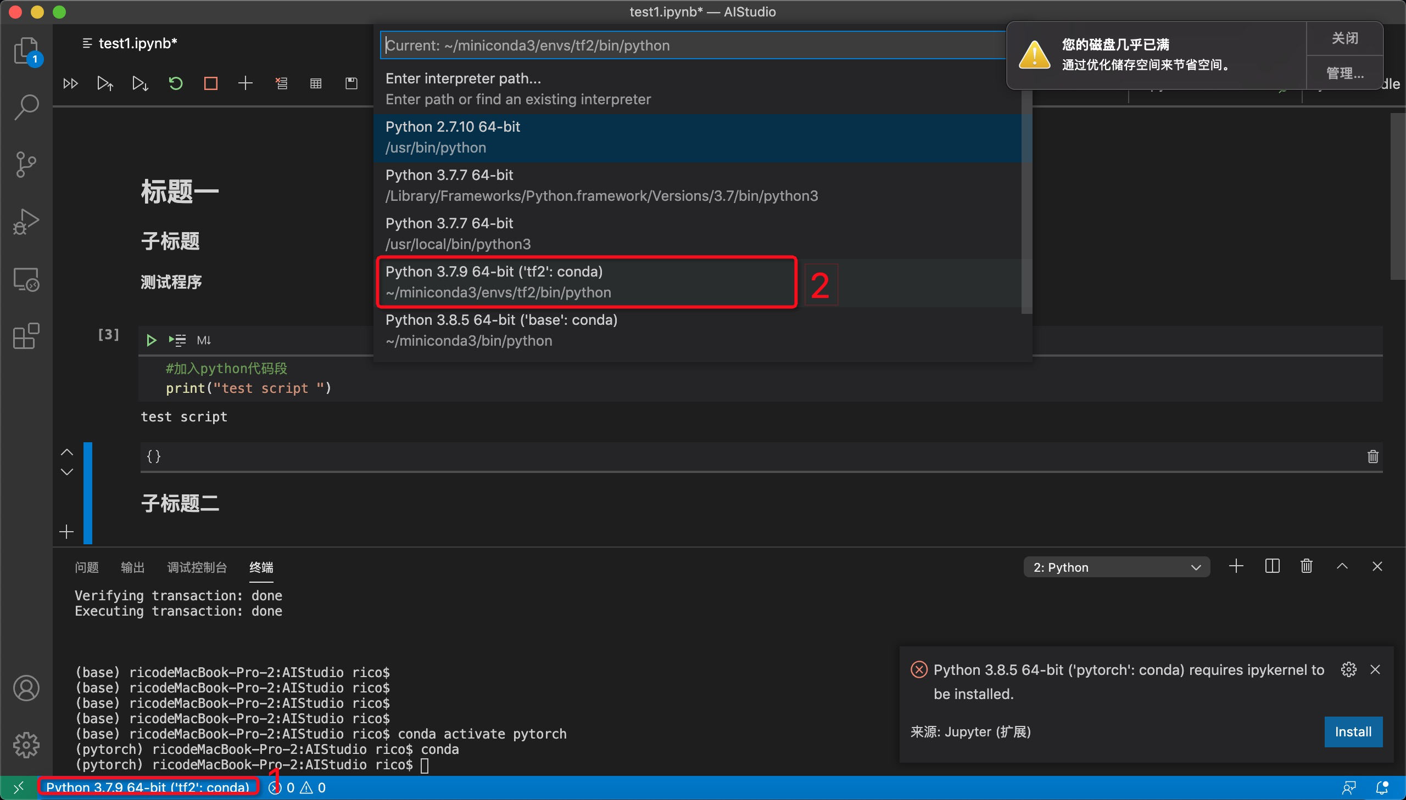Convert cell 3 to Markdown (M↓)
This screenshot has height=800, width=1406.
(204, 340)
